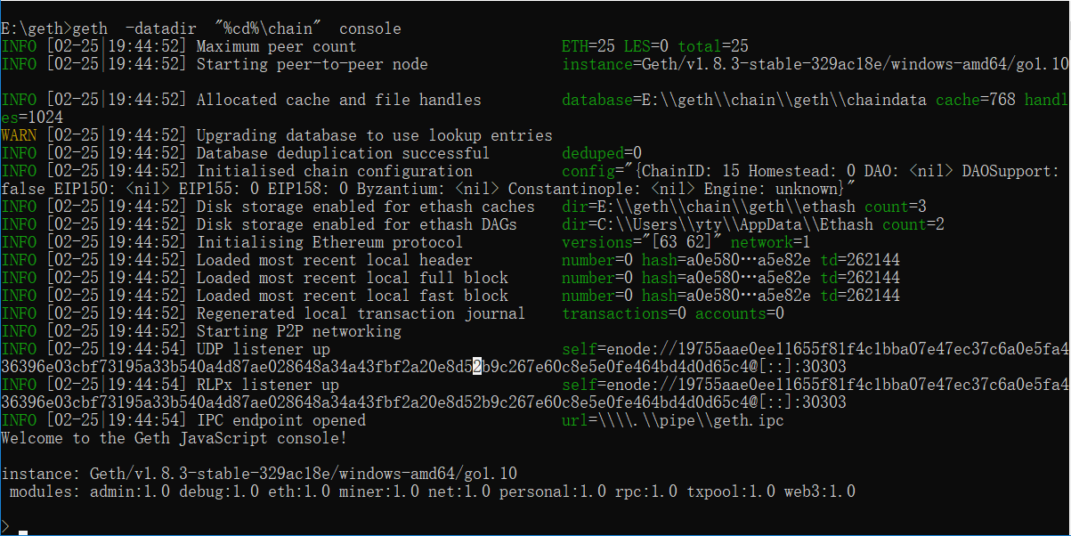Click the console prompt cursor at bottom
Image resolution: width=1071 pixels, height=536 pixels.
tap(23, 532)
